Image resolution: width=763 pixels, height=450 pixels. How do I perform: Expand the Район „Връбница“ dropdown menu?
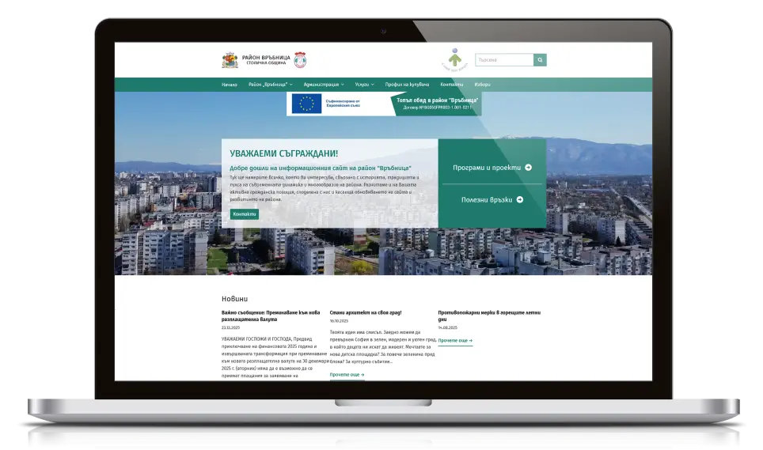coord(270,85)
